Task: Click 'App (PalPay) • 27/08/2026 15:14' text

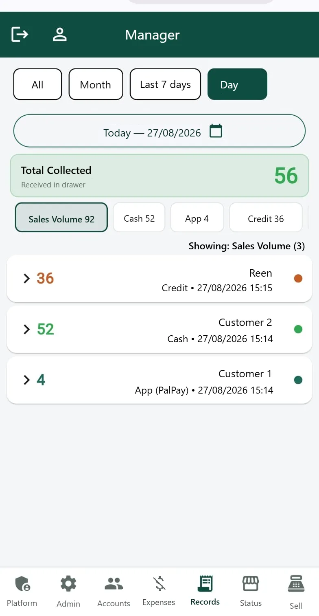Action: (204, 390)
